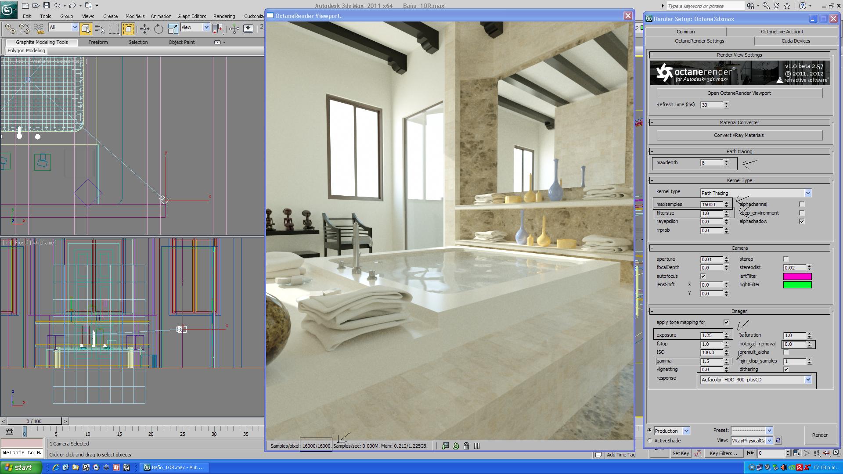Image resolution: width=843 pixels, height=474 pixels.
Task: Select the ActiveShade radio button
Action: click(650, 441)
